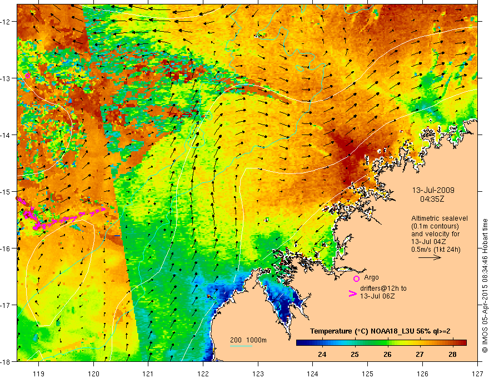Image resolution: width=489 pixels, height=378 pixels.
Task: Click the longitude axis label 126
Action: (422, 374)
